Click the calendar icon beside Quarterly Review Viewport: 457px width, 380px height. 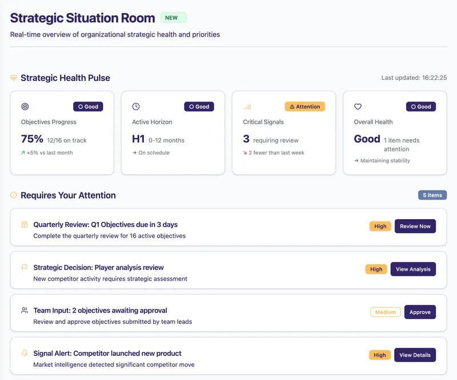25,225
